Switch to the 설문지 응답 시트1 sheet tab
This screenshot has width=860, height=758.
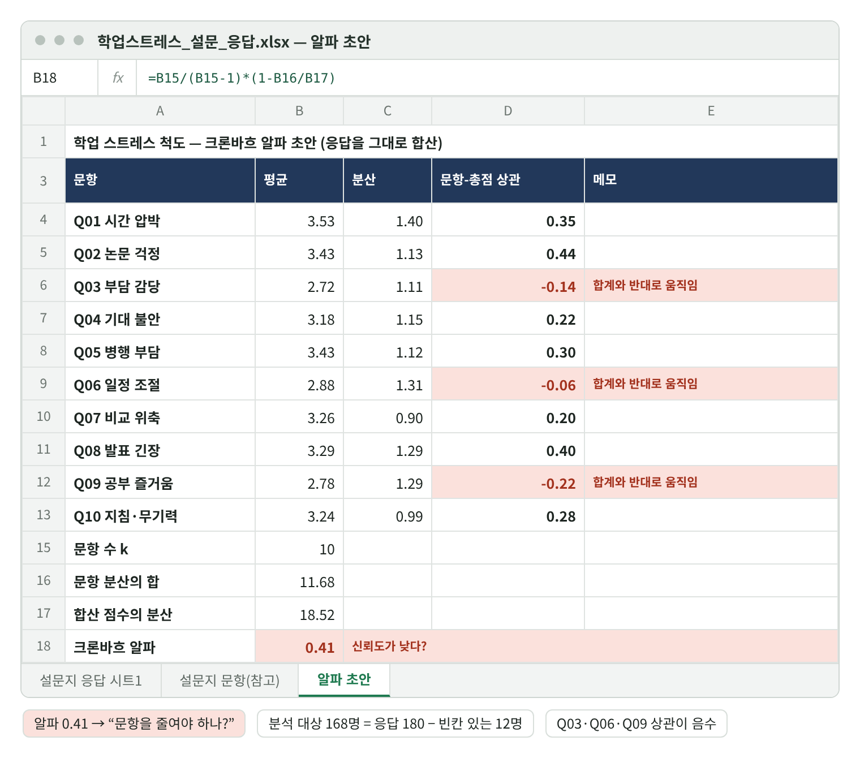[x=91, y=680]
